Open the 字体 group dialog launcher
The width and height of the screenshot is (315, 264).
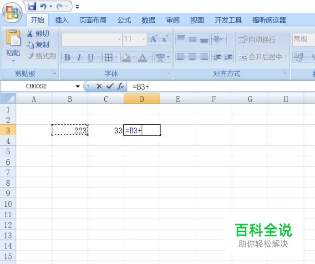[x=168, y=72]
